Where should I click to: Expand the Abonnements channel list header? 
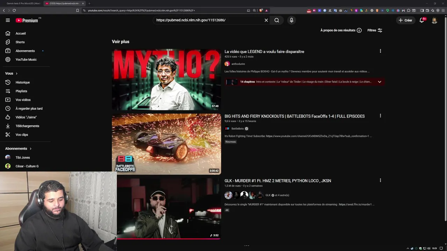pyautogui.click(x=19, y=149)
